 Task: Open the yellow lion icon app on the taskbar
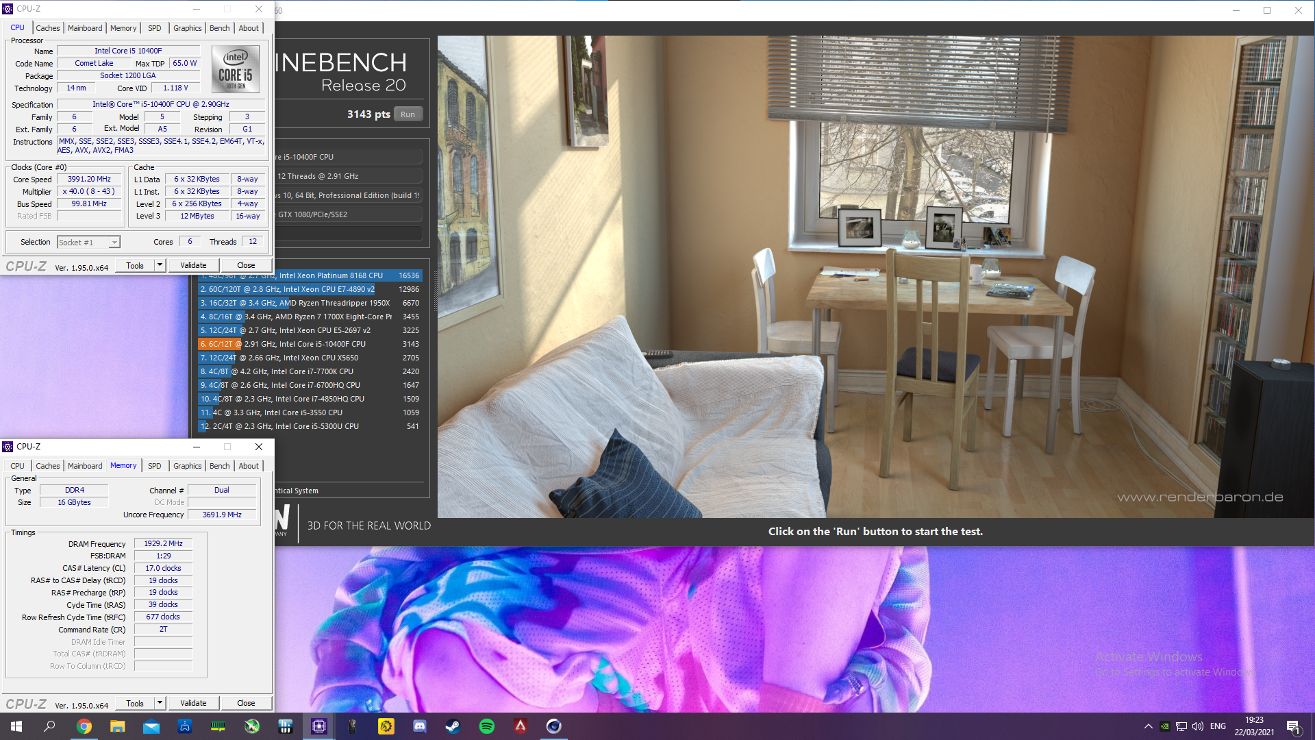(386, 726)
